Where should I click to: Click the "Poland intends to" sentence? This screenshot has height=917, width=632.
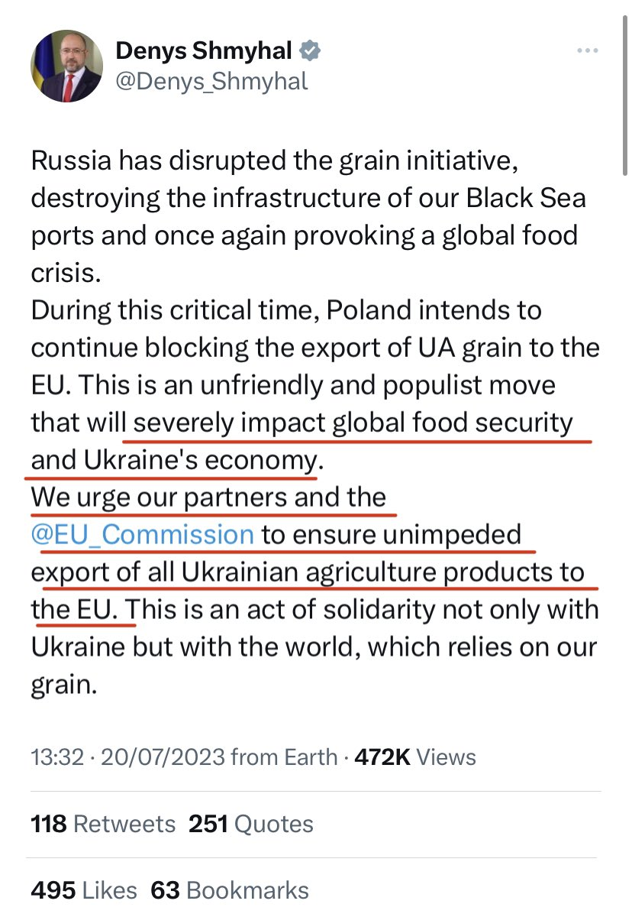tap(427, 310)
